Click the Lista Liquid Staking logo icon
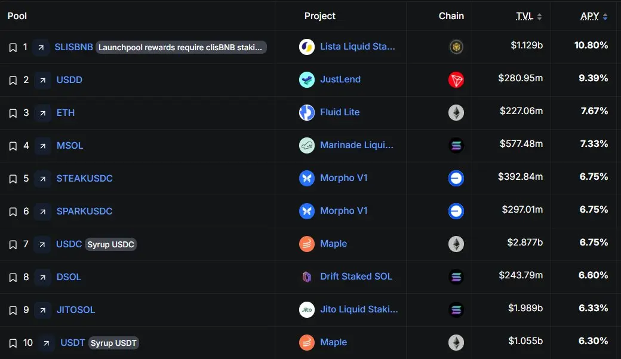 pos(306,47)
